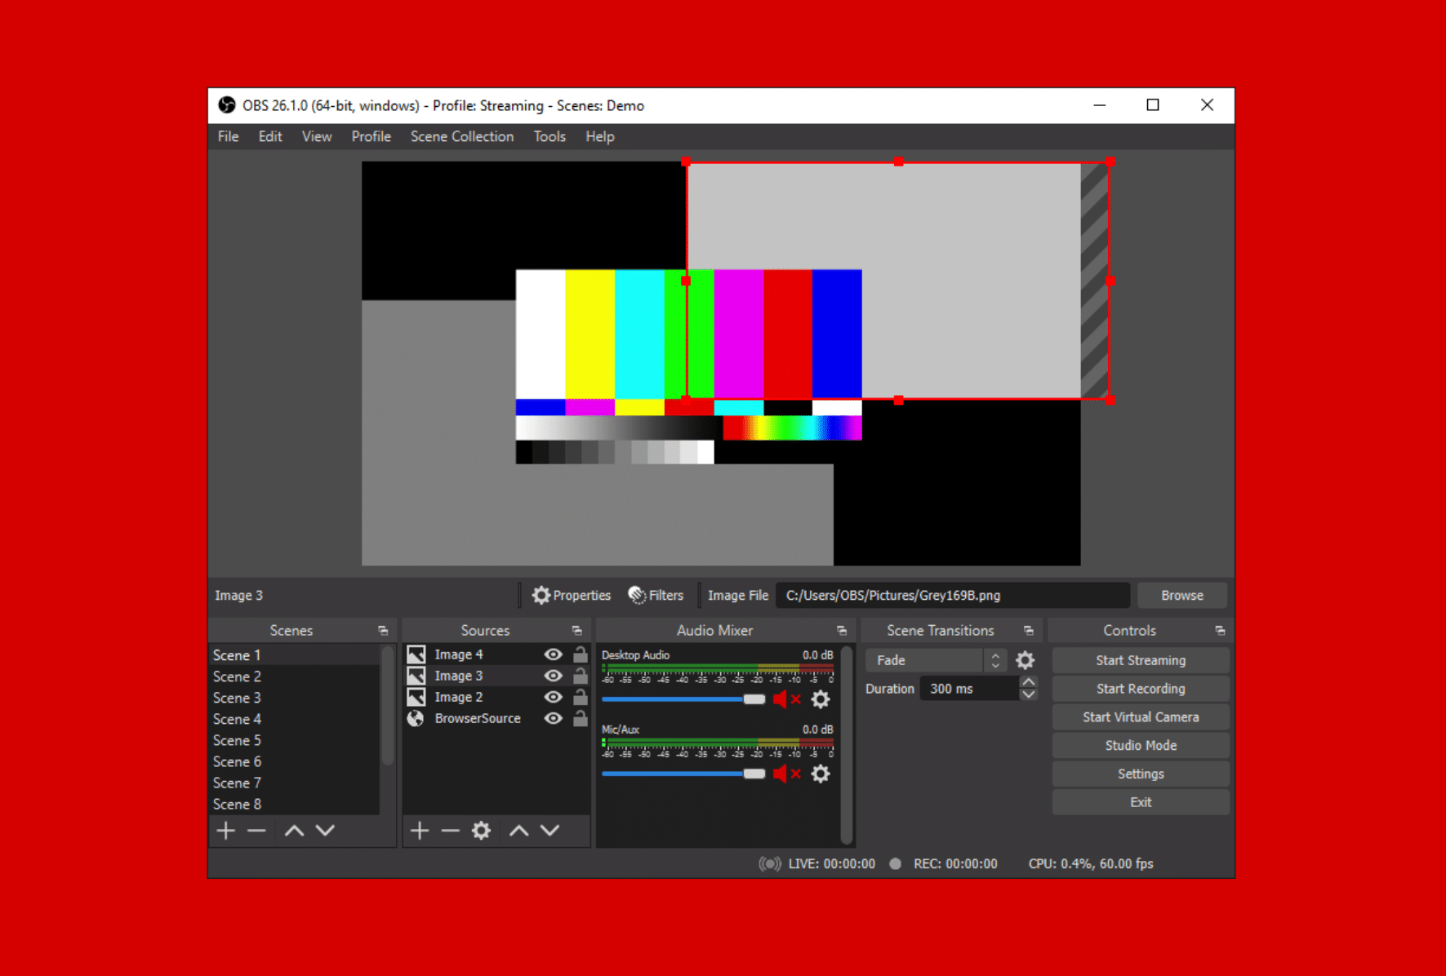Open source properties gear in Sources toolbar
This screenshot has height=976, width=1446.
tap(482, 831)
